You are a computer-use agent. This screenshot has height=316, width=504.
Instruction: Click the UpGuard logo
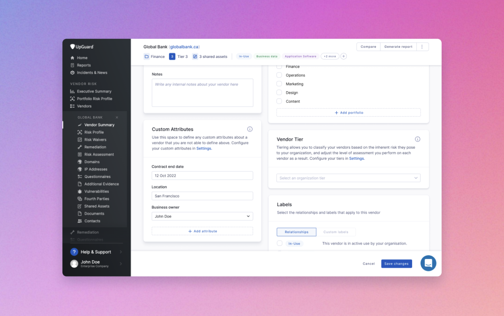(82, 47)
